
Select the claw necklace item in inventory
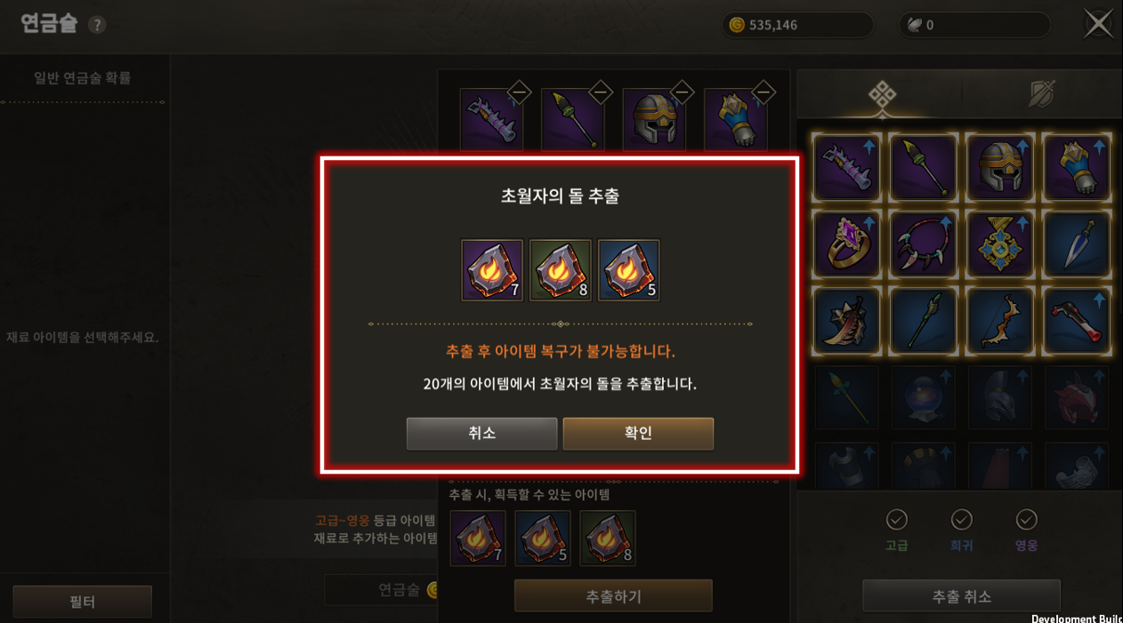pyautogui.click(x=923, y=244)
